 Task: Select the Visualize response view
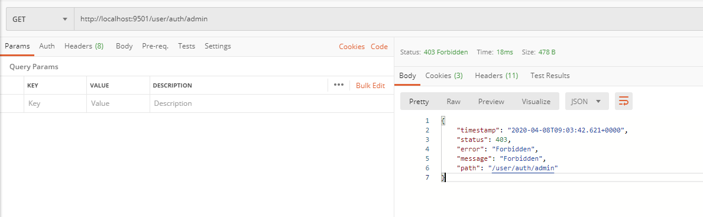coord(536,101)
